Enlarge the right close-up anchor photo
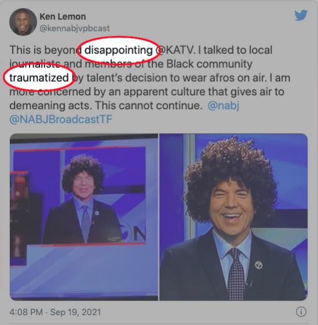 (x=233, y=217)
